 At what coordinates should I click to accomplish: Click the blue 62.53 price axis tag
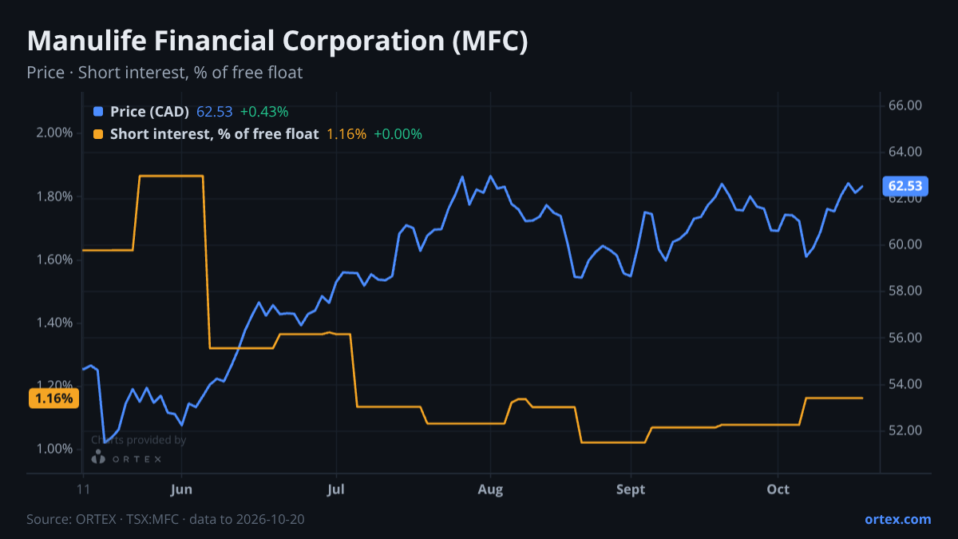tap(905, 186)
